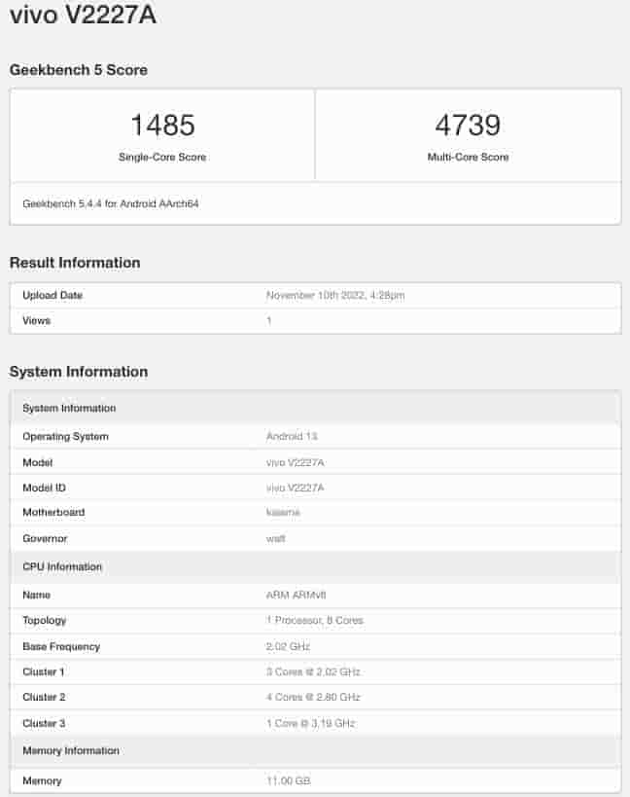Click the Views row label
The height and width of the screenshot is (797, 630).
[x=37, y=320]
